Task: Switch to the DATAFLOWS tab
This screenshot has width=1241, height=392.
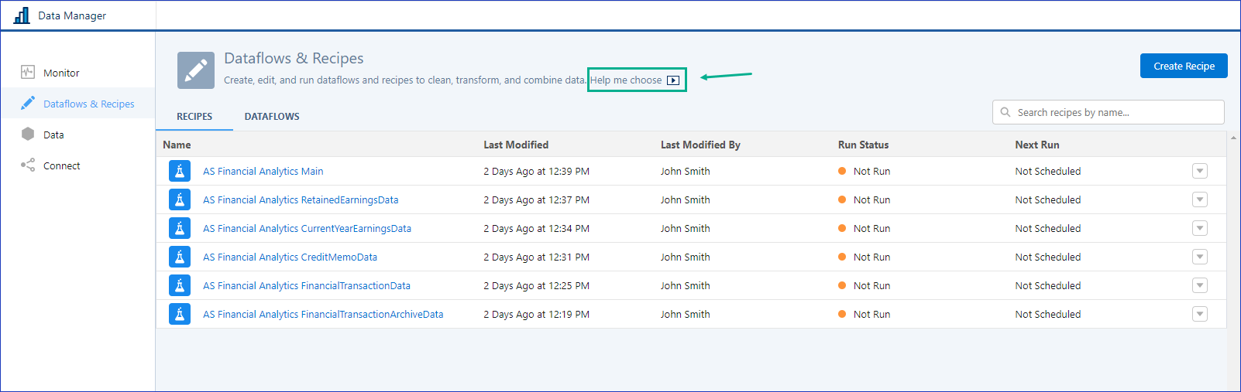Action: pos(272,117)
